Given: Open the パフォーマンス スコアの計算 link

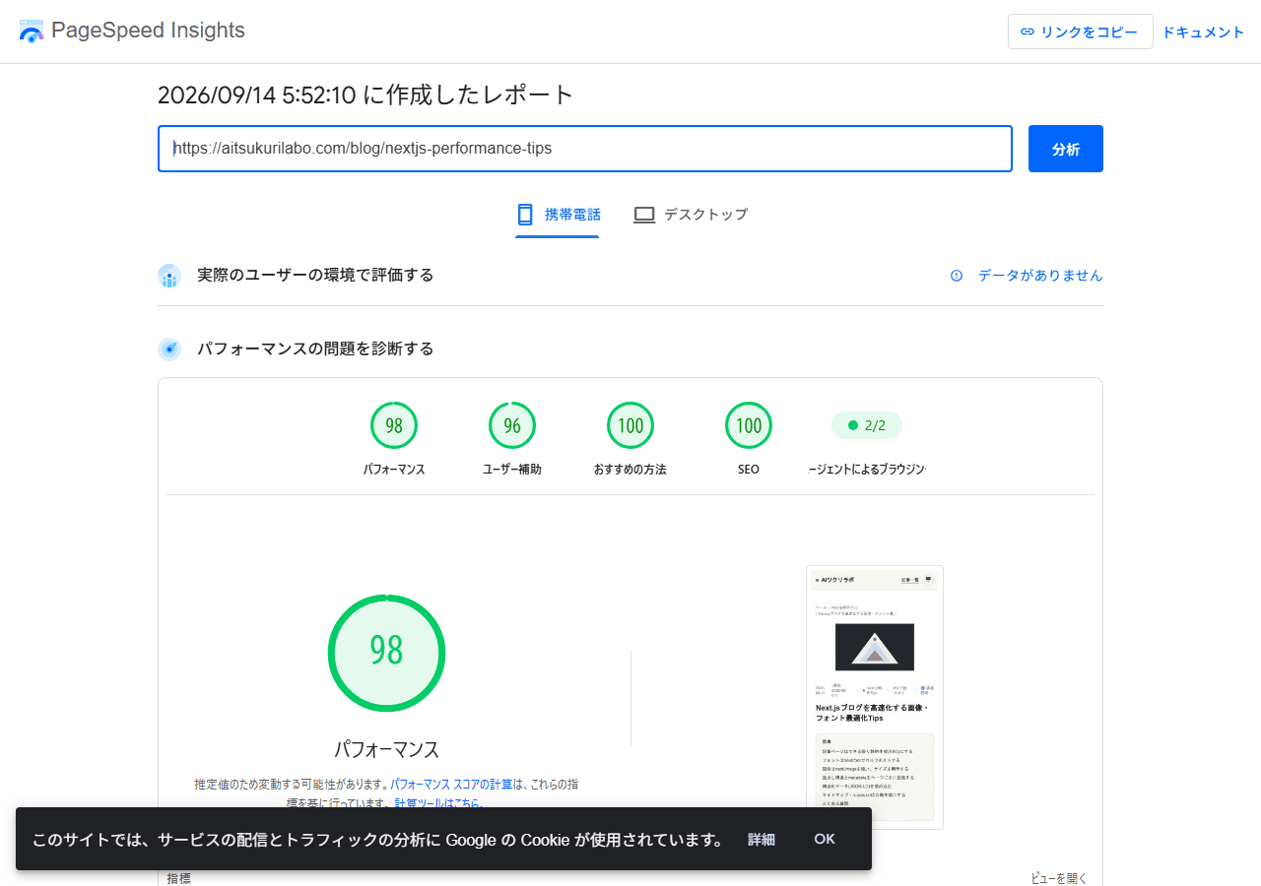Looking at the screenshot, I should click(451, 785).
